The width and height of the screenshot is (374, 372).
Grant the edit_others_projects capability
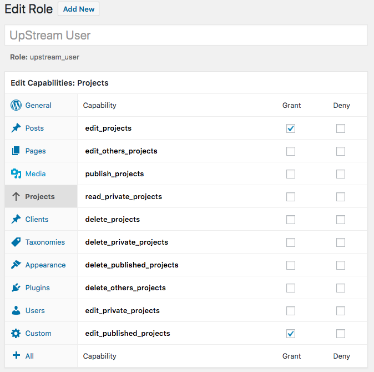coord(291,151)
